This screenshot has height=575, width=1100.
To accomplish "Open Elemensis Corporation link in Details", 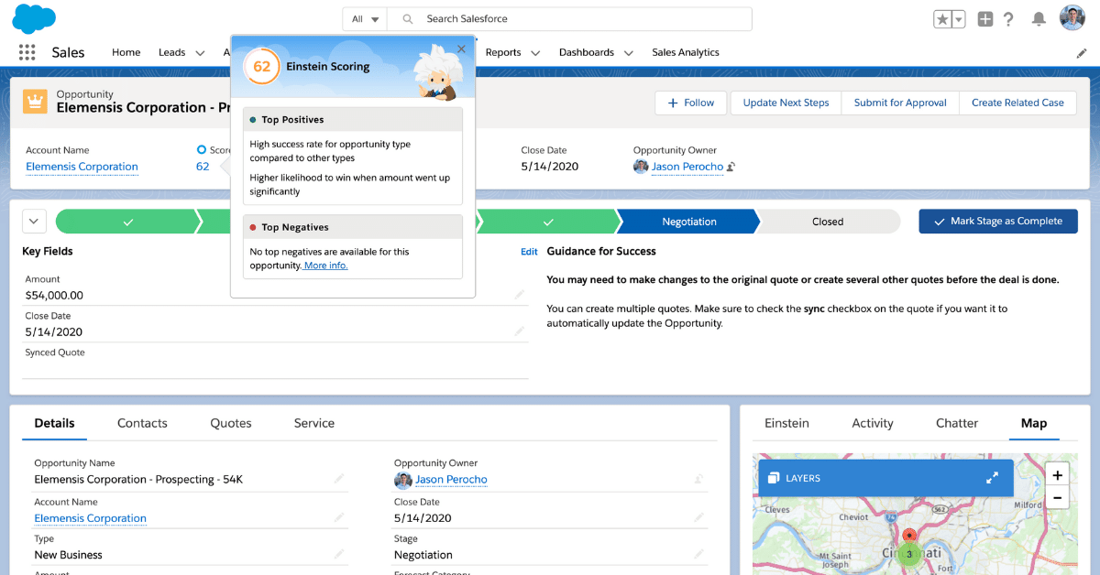I will (90, 518).
